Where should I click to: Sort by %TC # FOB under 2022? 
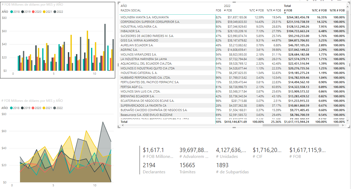(257, 10)
